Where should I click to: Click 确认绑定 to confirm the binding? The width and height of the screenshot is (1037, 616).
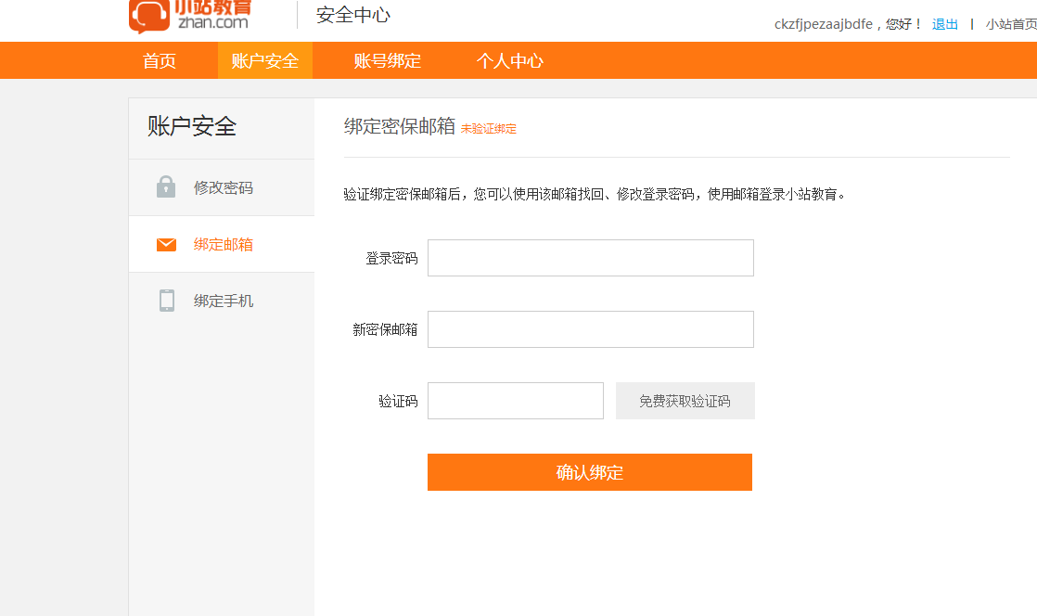point(589,472)
